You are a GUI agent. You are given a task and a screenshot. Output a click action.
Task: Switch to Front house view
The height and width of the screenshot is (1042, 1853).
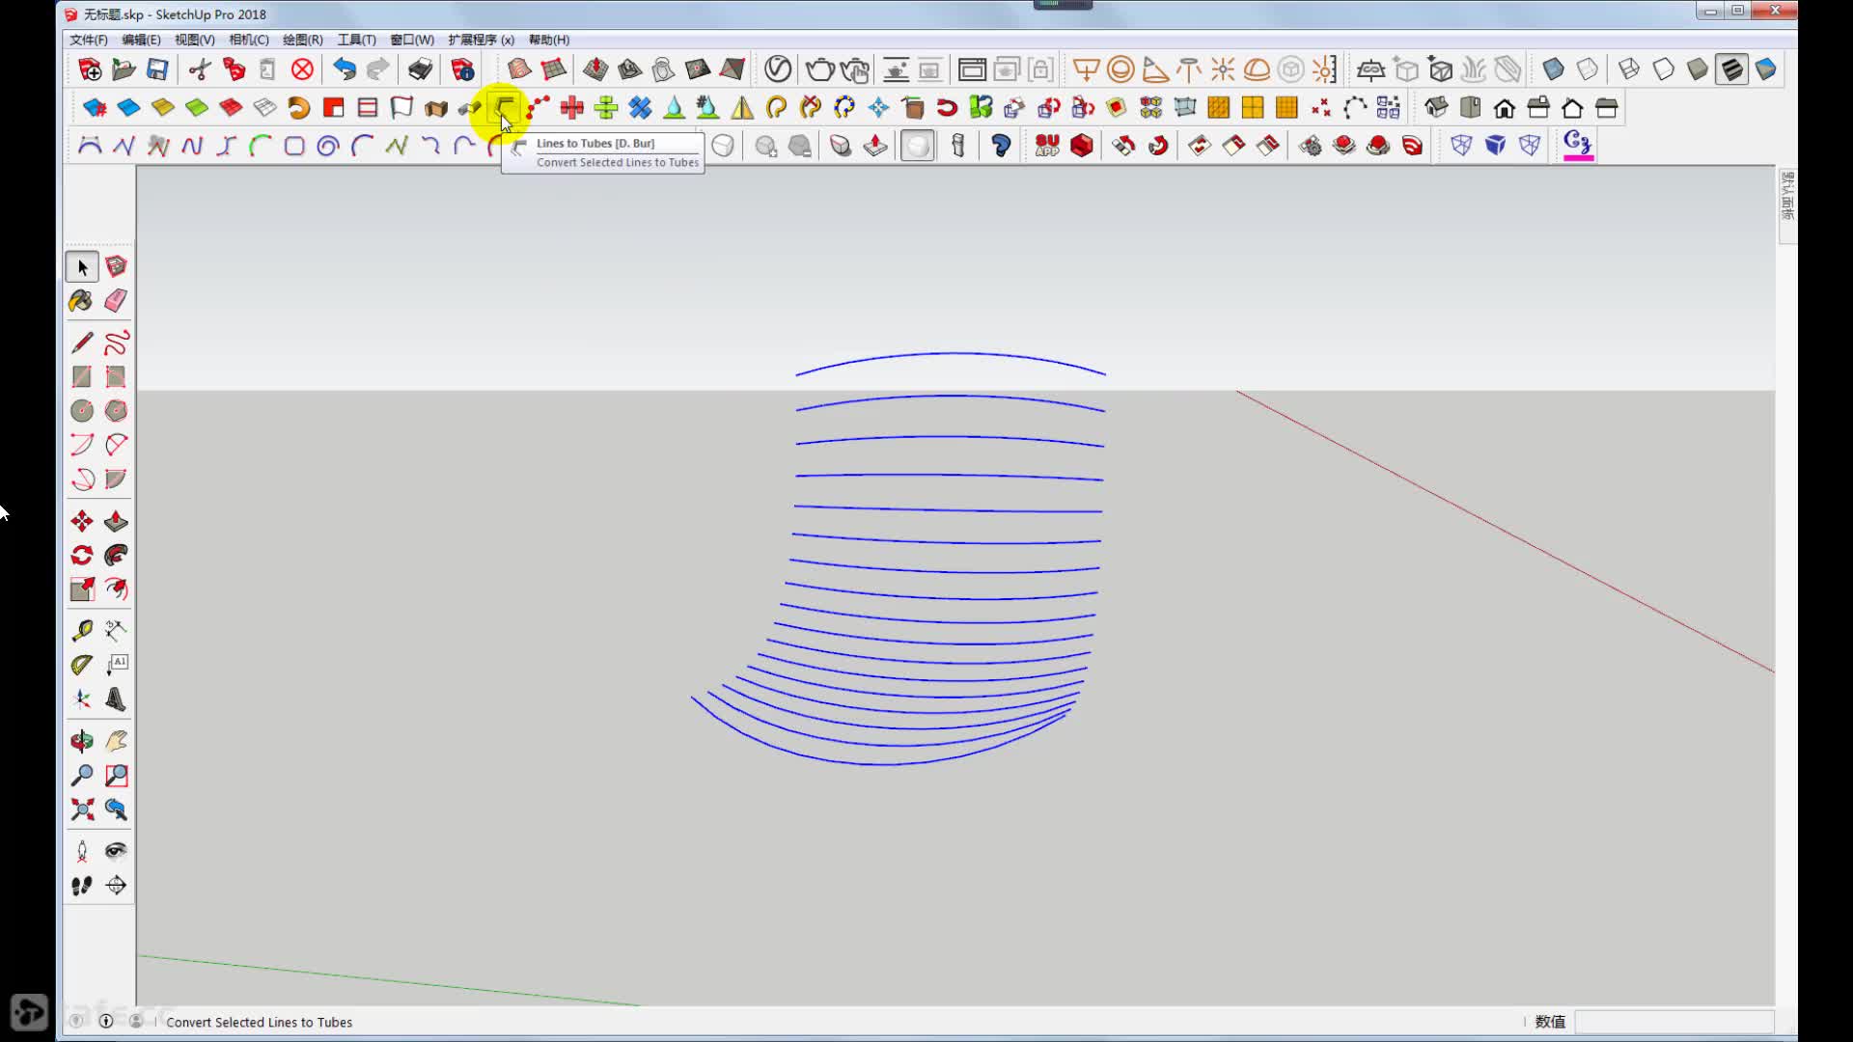click(x=1505, y=108)
